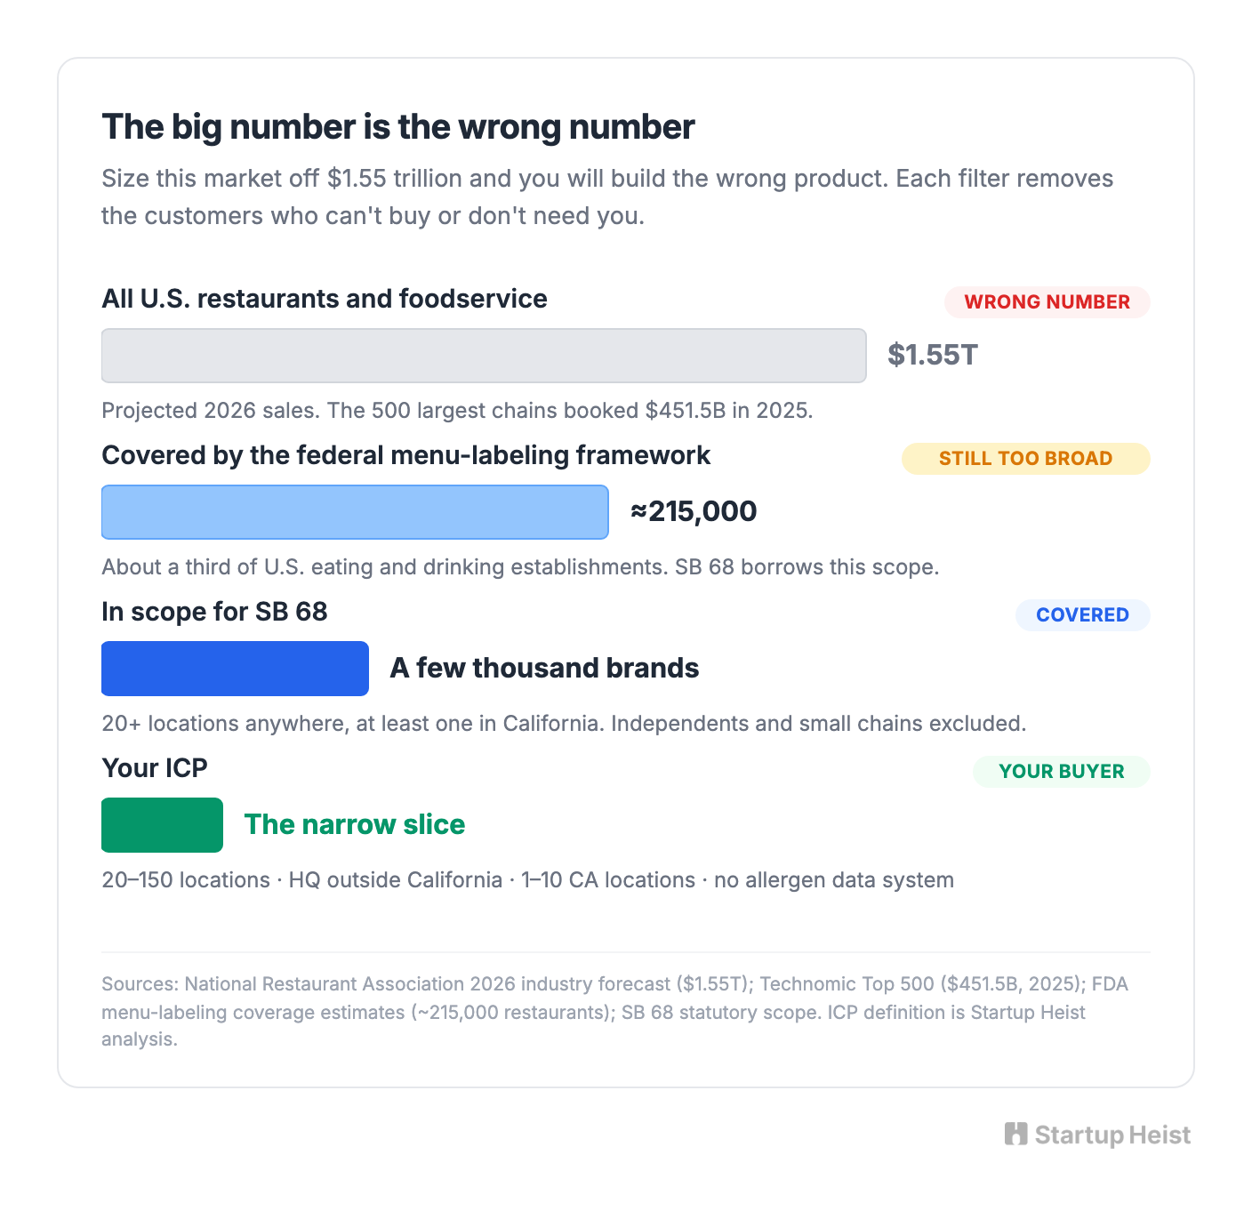This screenshot has height=1211, width=1252.
Task: Click the 'In scope for SB 68' heading
Action: [x=214, y=612]
